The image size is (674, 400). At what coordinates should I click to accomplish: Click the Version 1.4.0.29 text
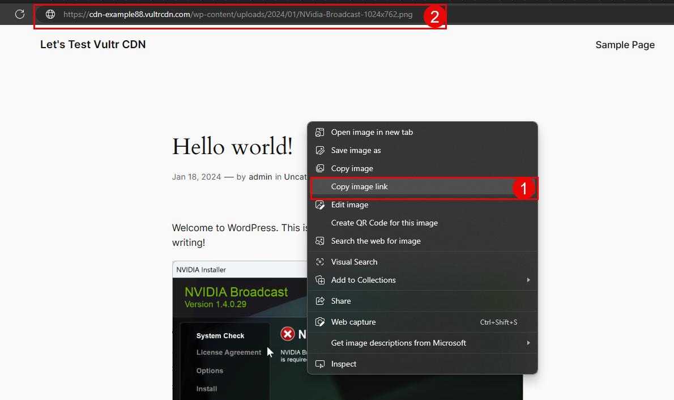coord(215,304)
